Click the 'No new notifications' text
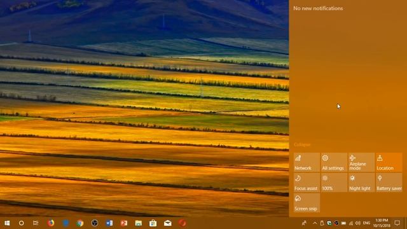 point(318,8)
